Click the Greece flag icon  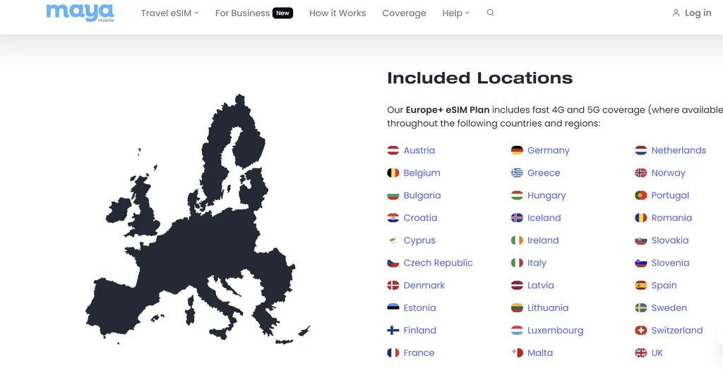(x=517, y=173)
